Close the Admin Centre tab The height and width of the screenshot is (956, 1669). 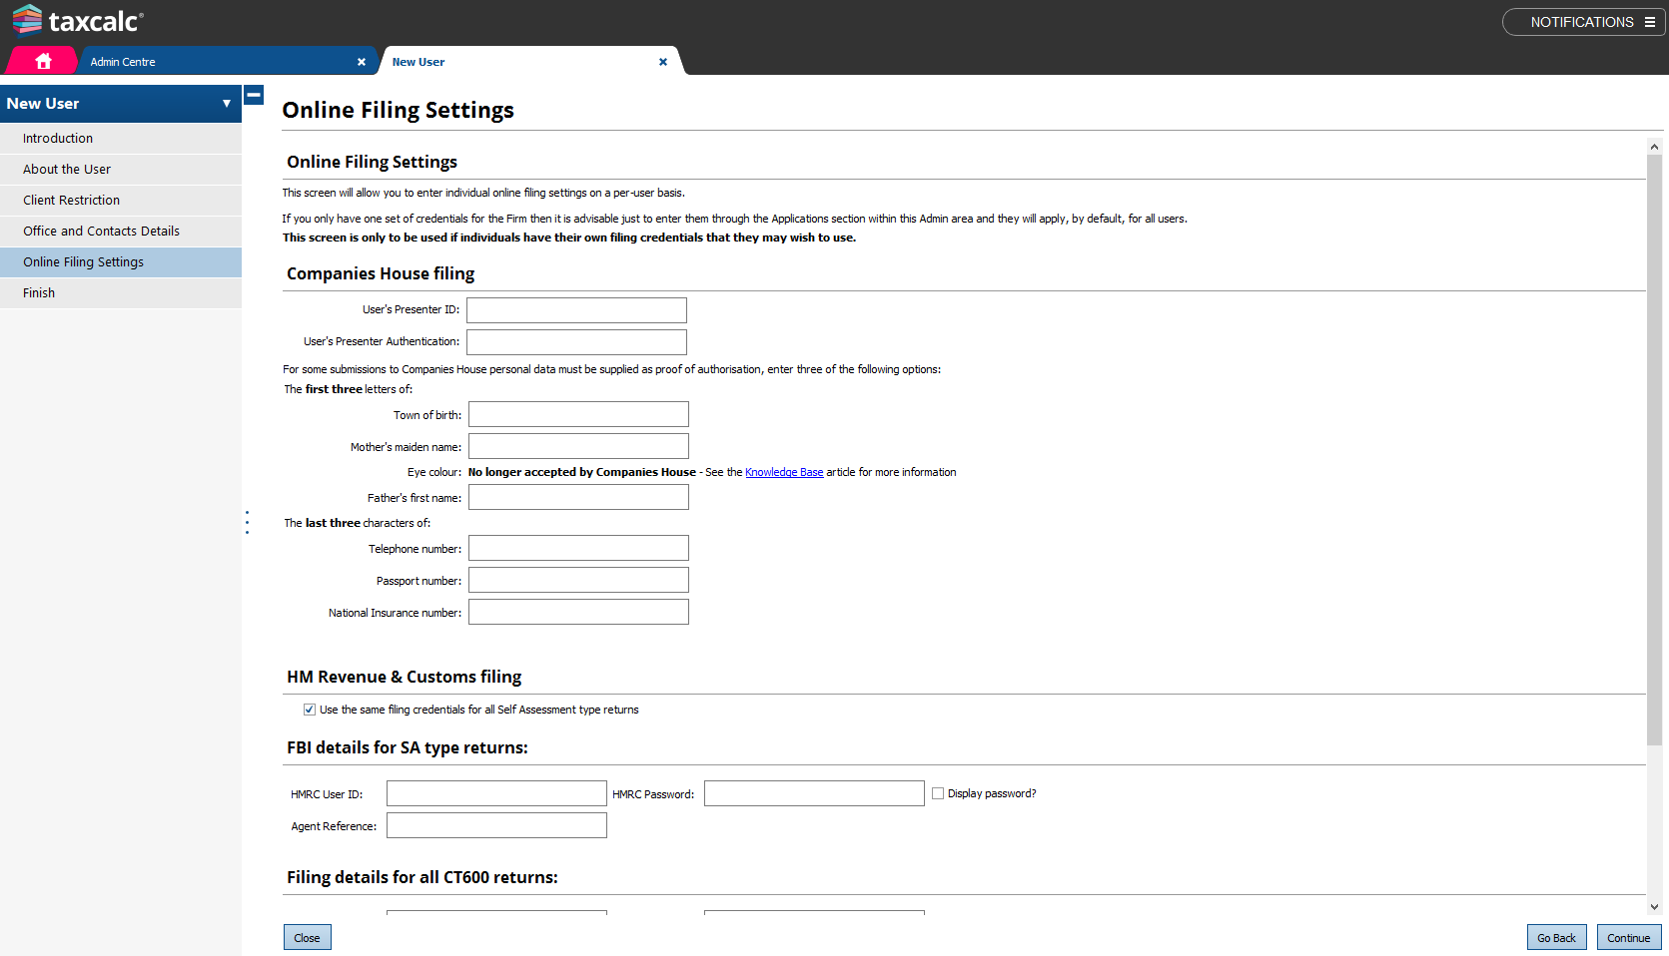[362, 61]
